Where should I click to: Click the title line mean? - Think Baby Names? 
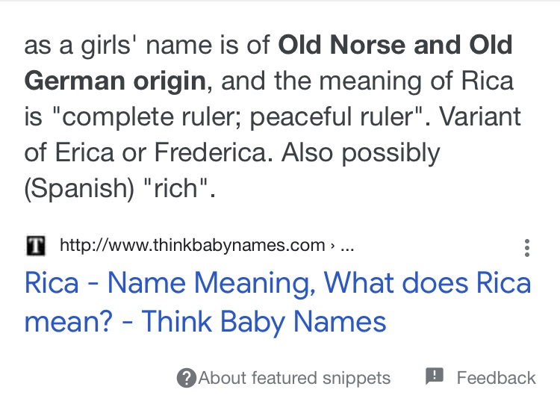(x=205, y=321)
